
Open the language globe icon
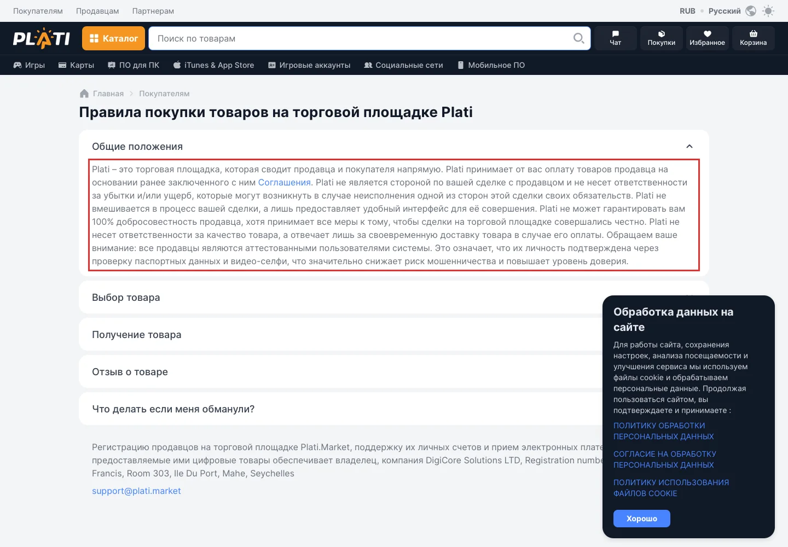tap(751, 11)
